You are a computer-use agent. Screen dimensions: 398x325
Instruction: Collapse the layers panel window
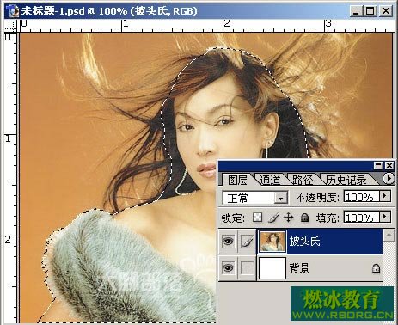pos(378,166)
